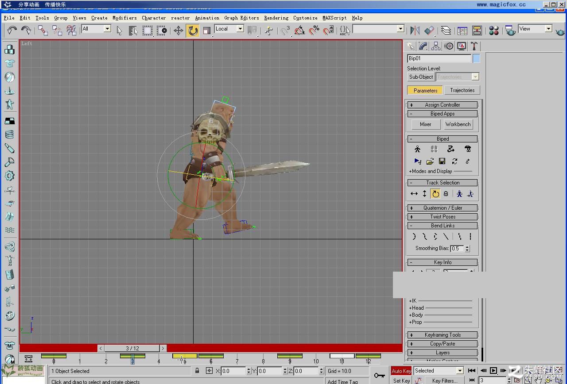Collapse the Track Selection rollout
The image size is (567, 384).
coord(442,183)
